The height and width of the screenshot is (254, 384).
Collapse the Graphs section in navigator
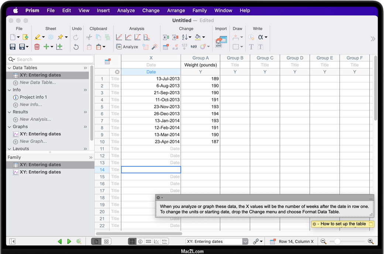tap(10, 127)
